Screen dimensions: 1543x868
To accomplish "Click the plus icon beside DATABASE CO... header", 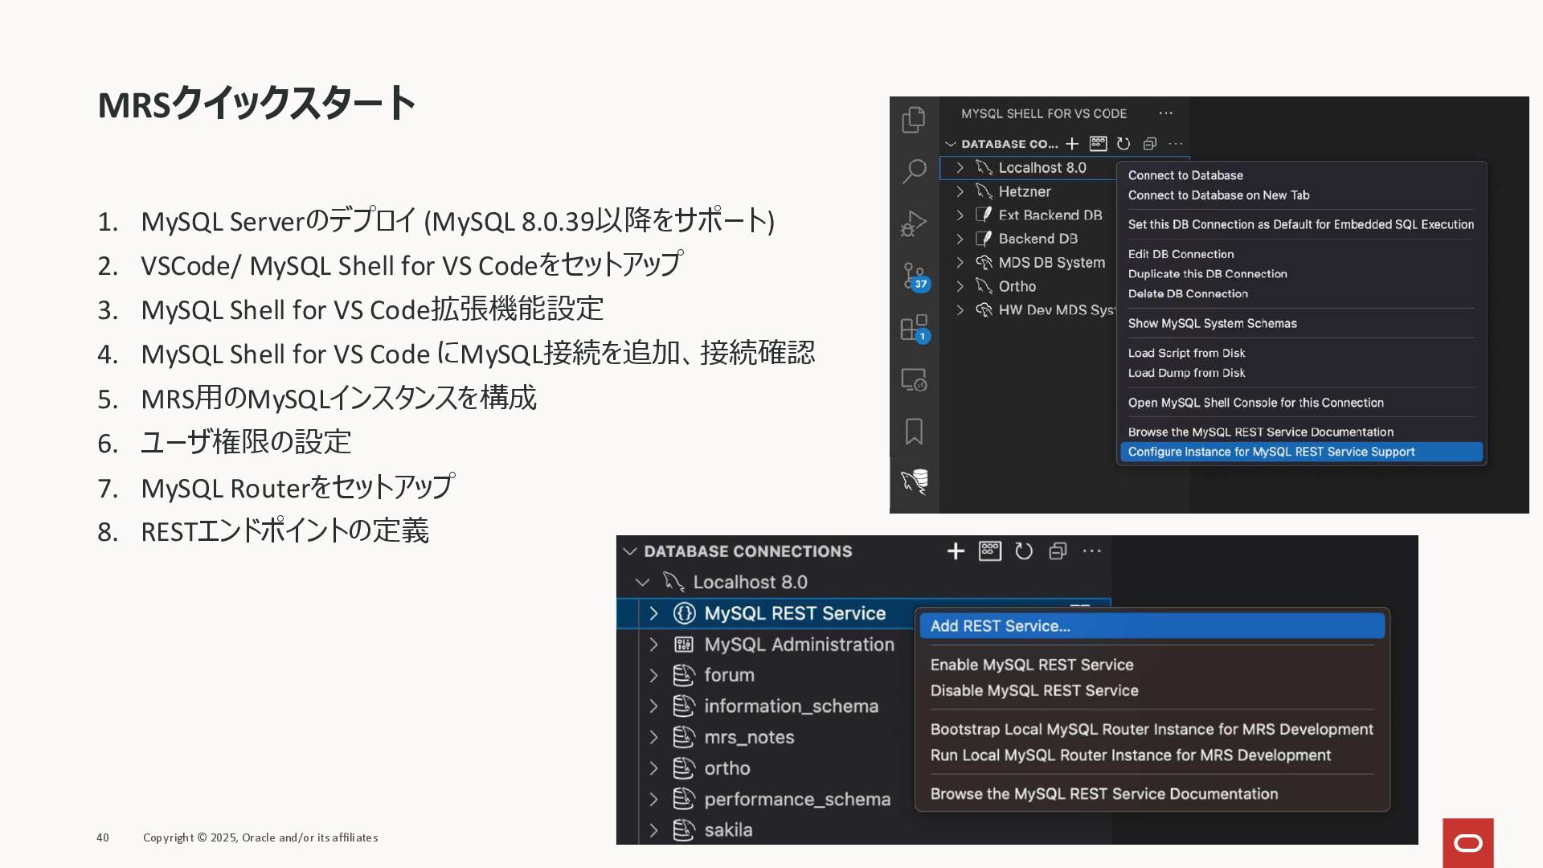I will [x=1072, y=143].
